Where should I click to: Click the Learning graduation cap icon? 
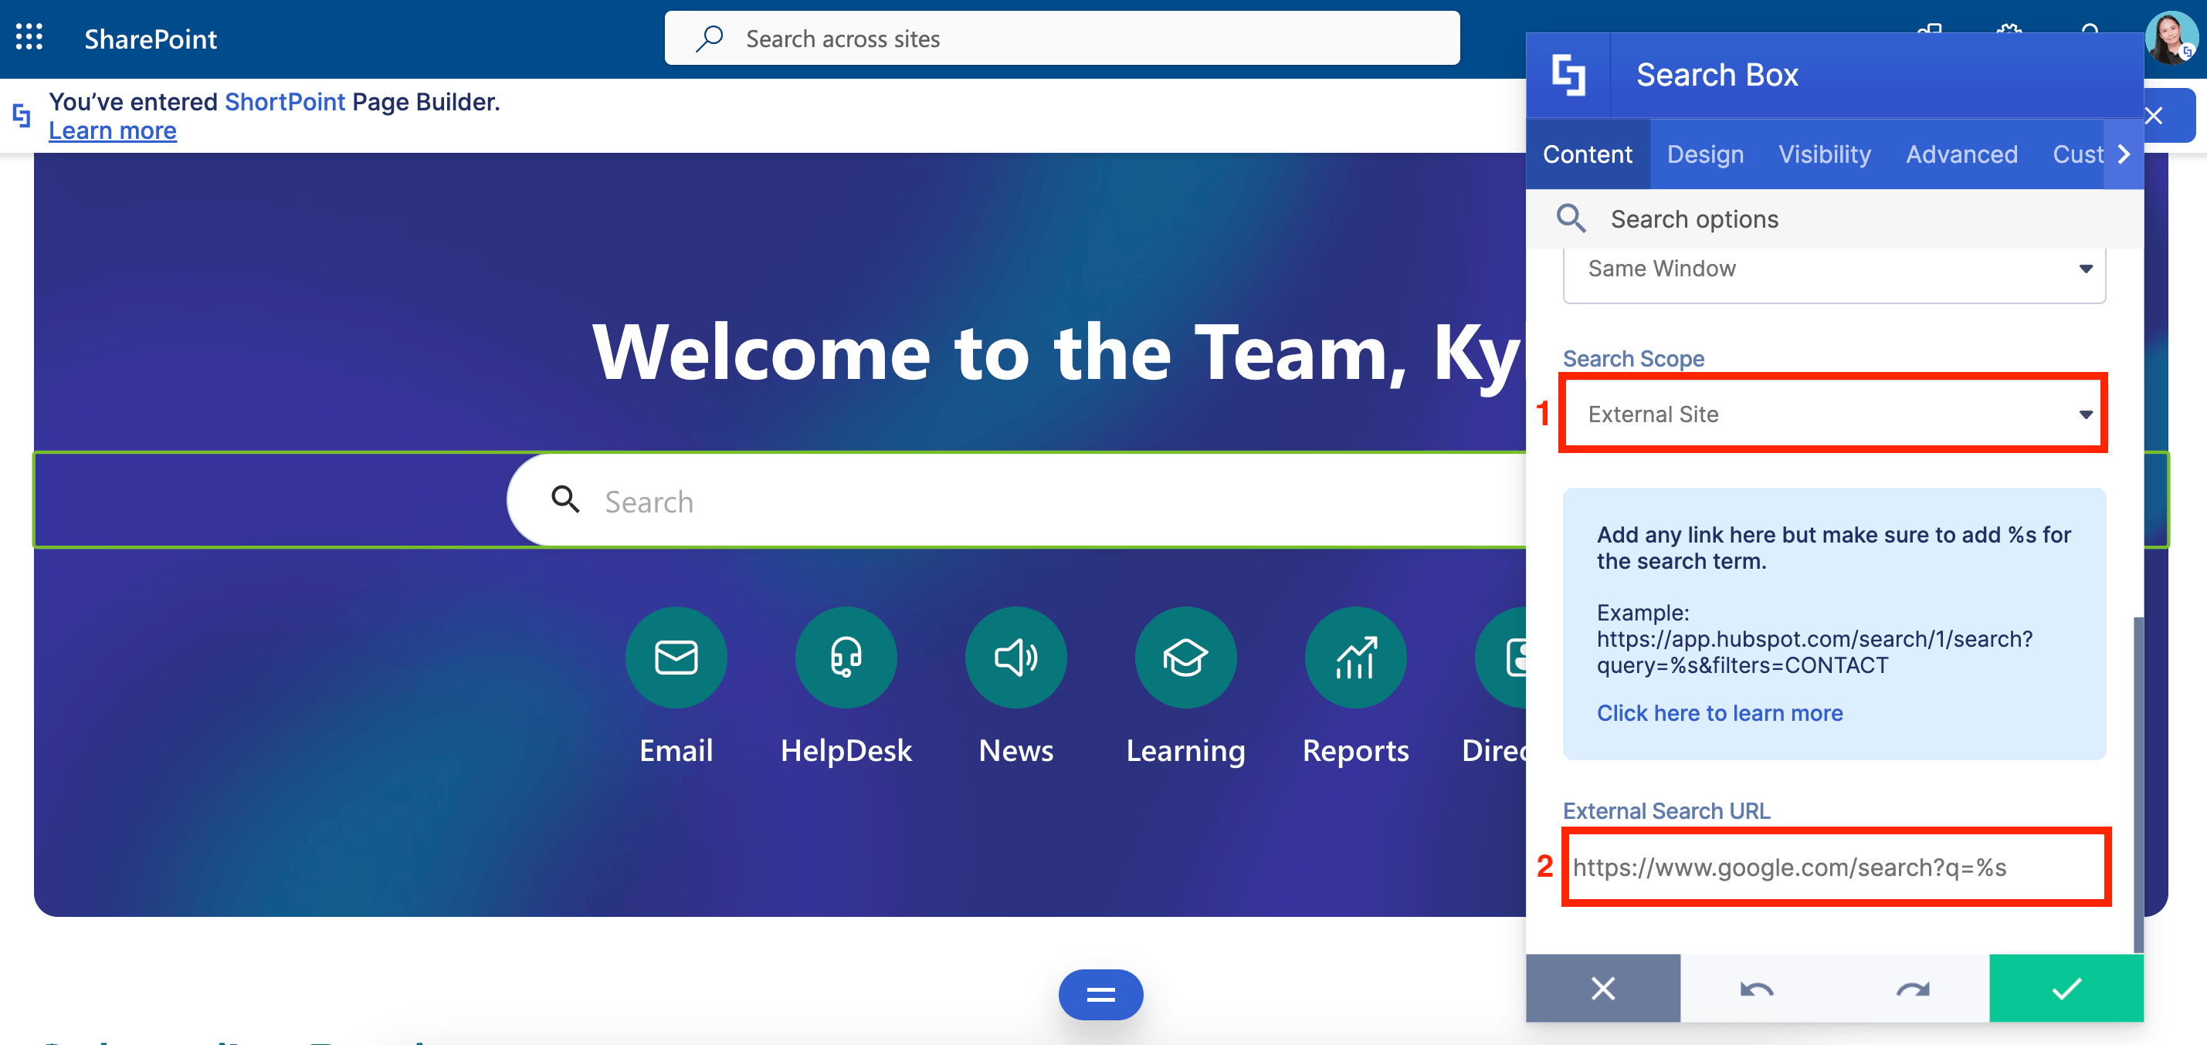click(1185, 657)
